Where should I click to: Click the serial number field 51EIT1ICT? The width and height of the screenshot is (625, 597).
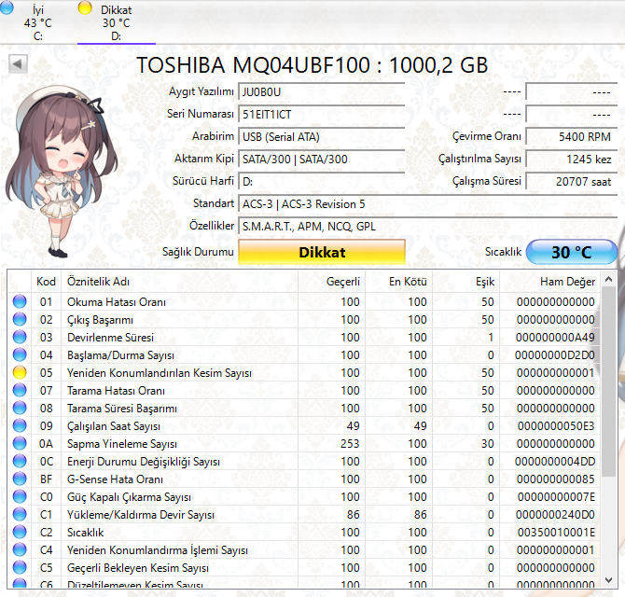tap(322, 115)
